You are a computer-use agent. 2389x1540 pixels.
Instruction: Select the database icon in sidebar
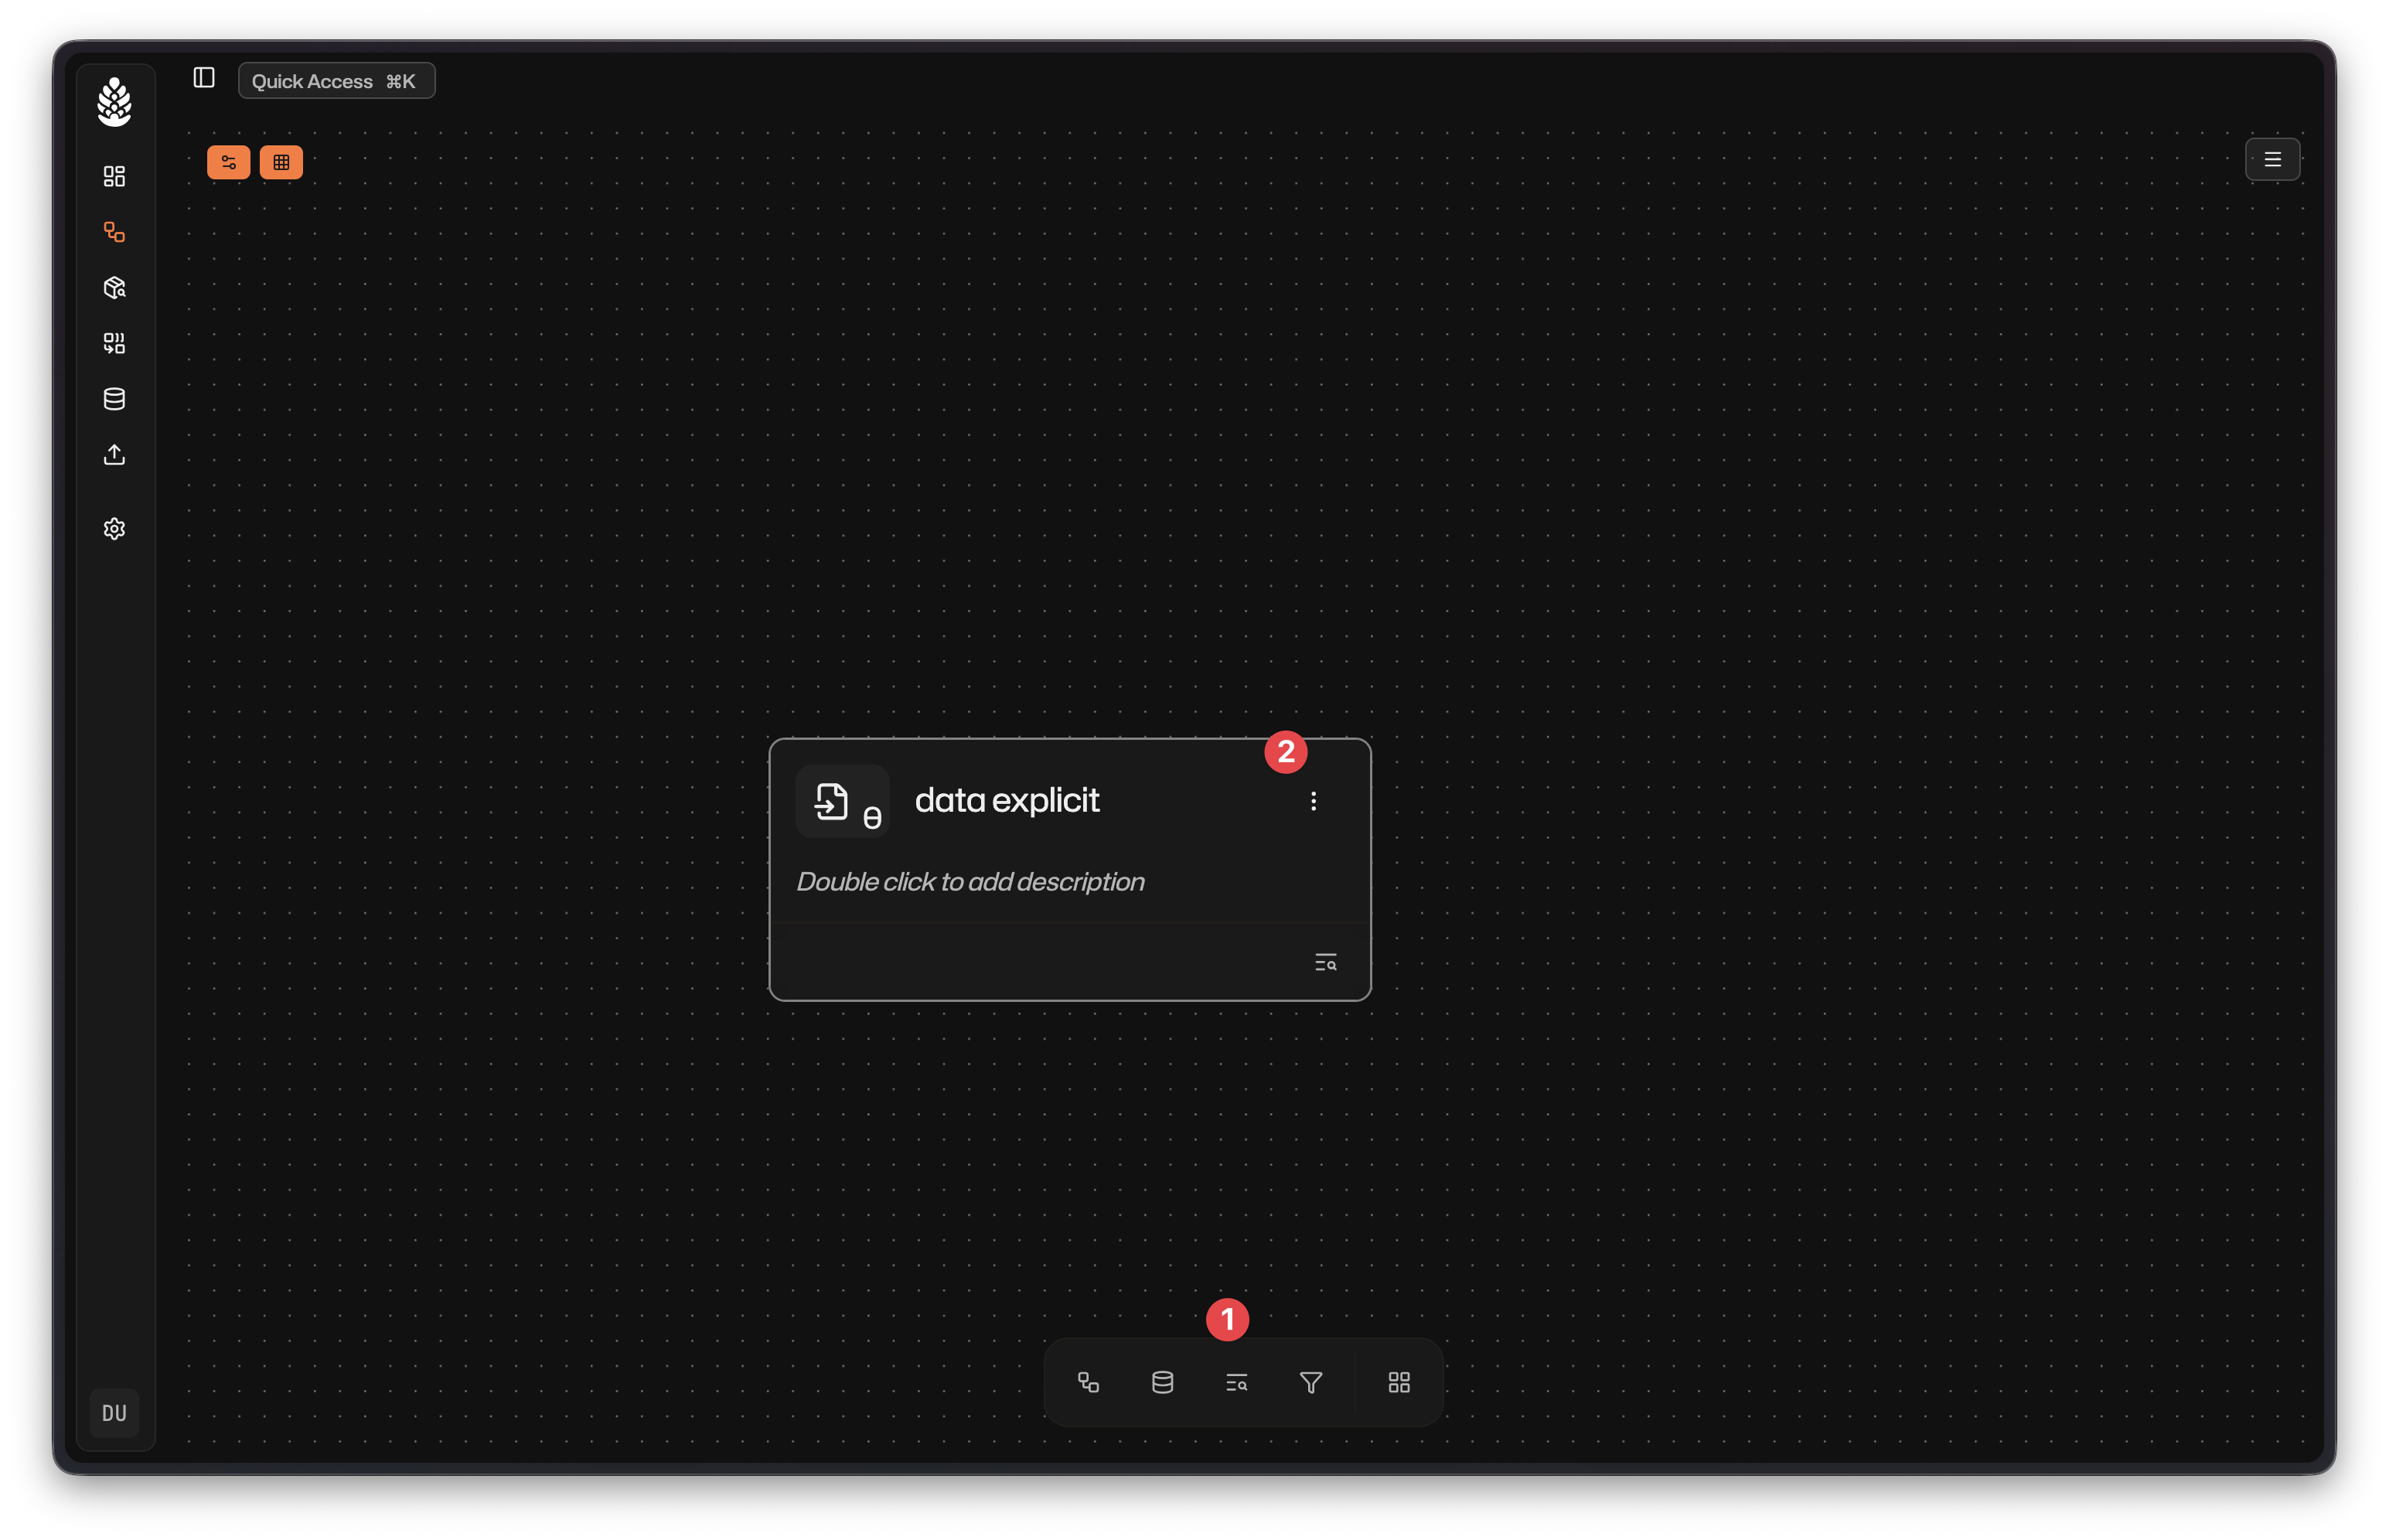(114, 399)
